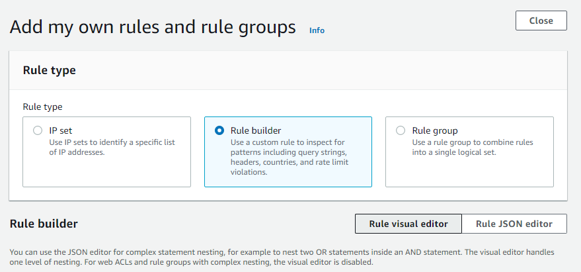Click the 'IP set' option label text
The image size is (581, 272).
coord(61,130)
